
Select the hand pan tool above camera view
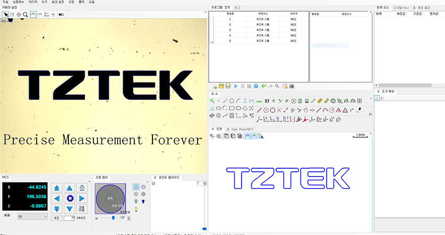(x=12, y=14)
